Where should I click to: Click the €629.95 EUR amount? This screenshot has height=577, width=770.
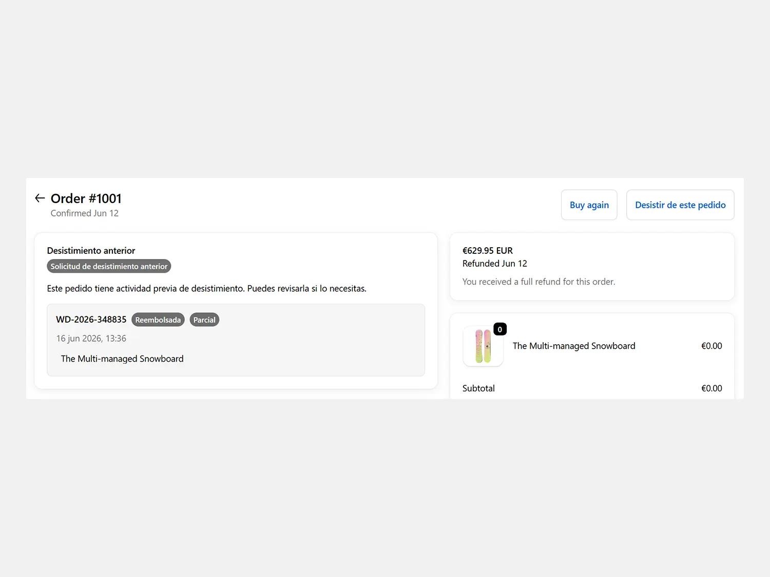coord(488,251)
